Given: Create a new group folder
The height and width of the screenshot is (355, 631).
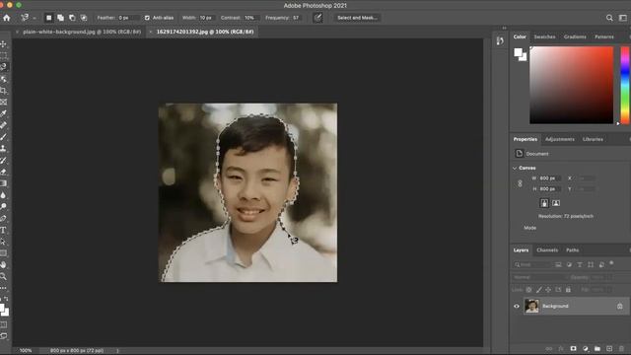Looking at the screenshot, I should point(597,348).
